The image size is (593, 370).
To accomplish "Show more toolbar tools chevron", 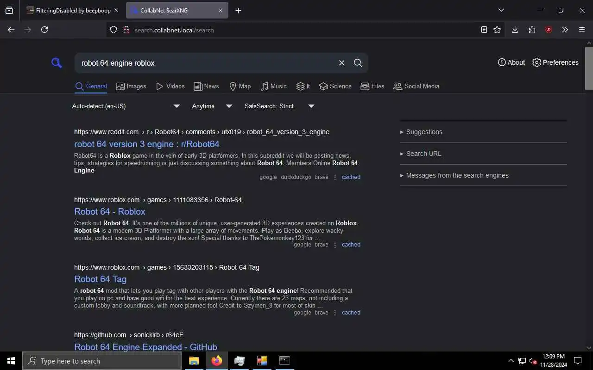I will (x=565, y=30).
